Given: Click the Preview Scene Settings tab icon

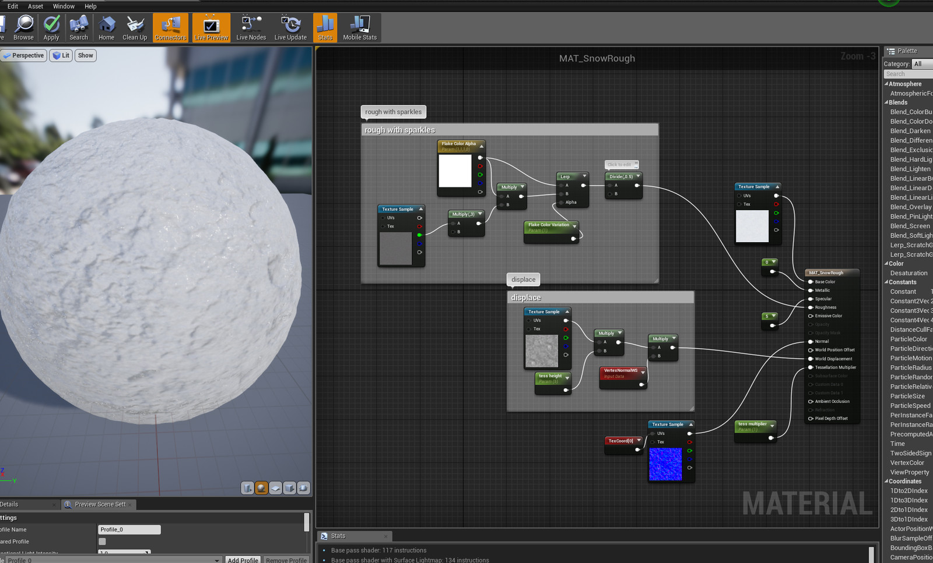Looking at the screenshot, I should point(68,504).
